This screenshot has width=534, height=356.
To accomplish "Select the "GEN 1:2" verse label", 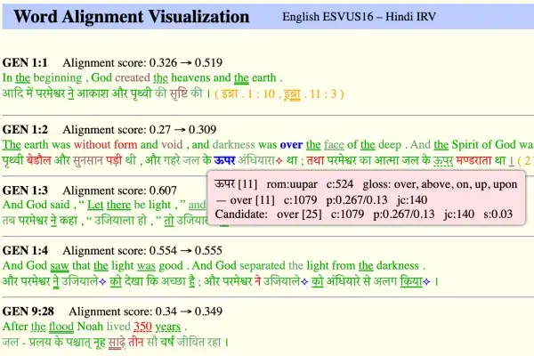I will (x=25, y=130).
